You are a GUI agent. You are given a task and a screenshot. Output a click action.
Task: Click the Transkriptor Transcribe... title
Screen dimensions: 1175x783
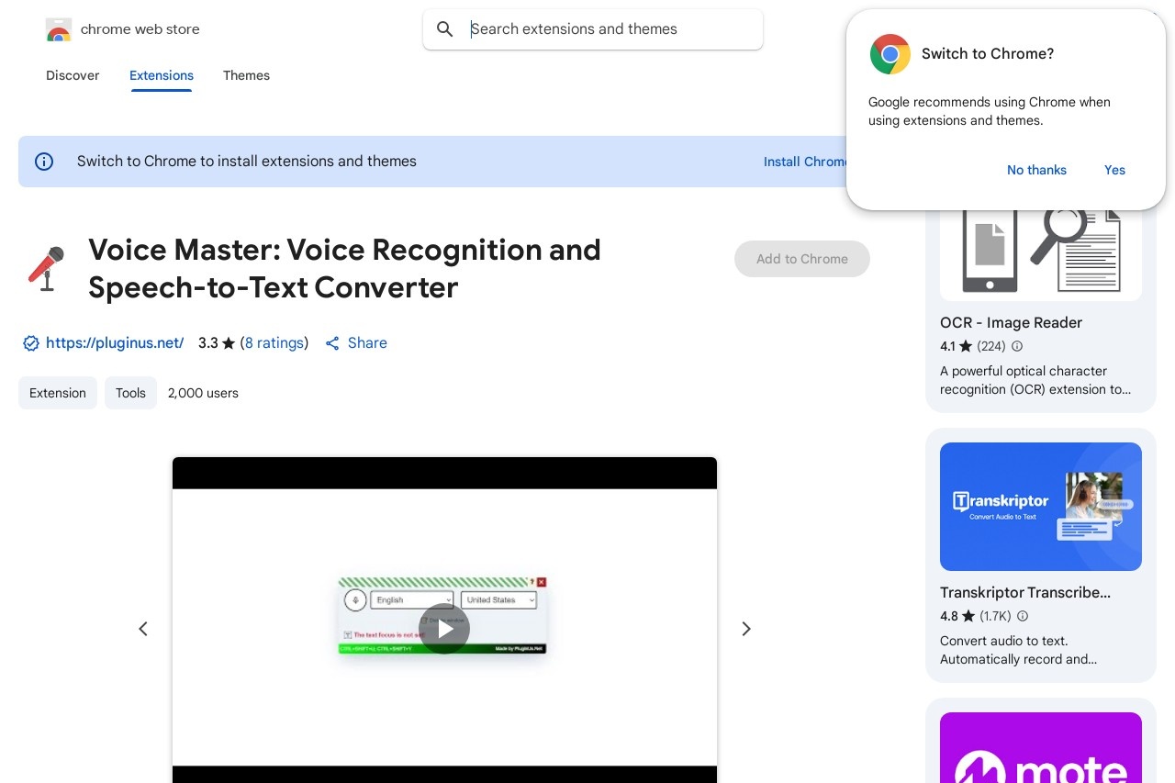(x=1025, y=593)
